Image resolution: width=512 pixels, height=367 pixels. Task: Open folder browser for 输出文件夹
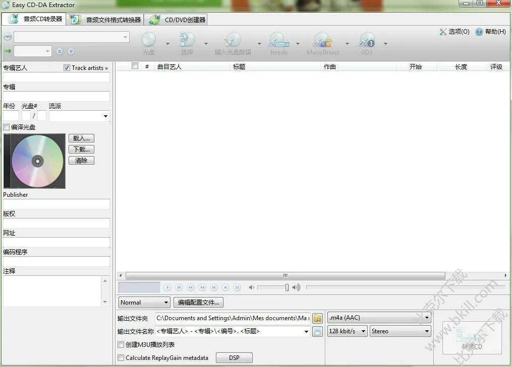tap(317, 318)
